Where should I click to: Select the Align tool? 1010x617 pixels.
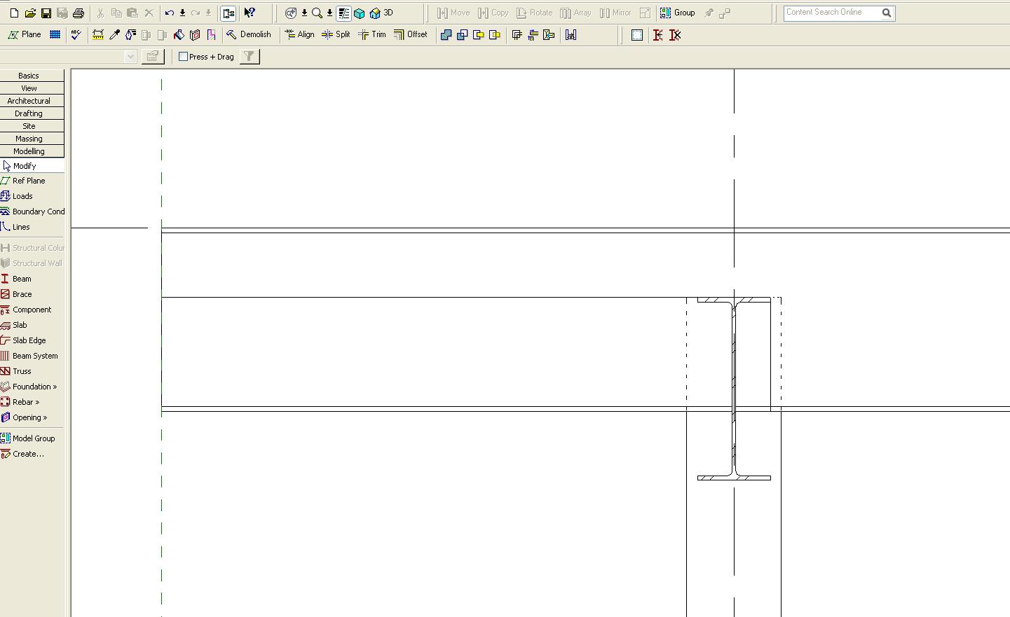(x=299, y=34)
